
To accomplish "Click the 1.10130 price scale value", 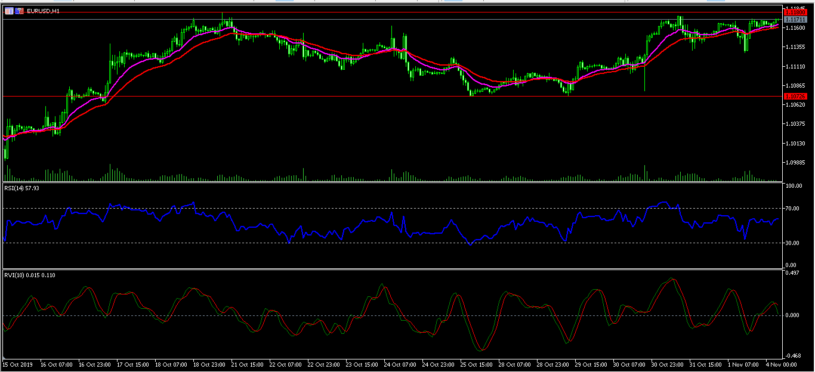I will (796, 144).
